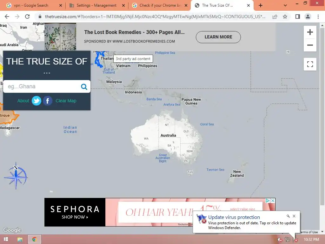The width and height of the screenshot is (325, 244).
Task: Open AdChoices info on Sephora ad
Action: 268,201
